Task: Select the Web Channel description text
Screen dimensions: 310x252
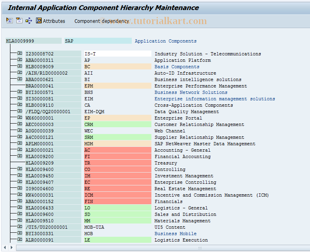Action: click(170, 131)
